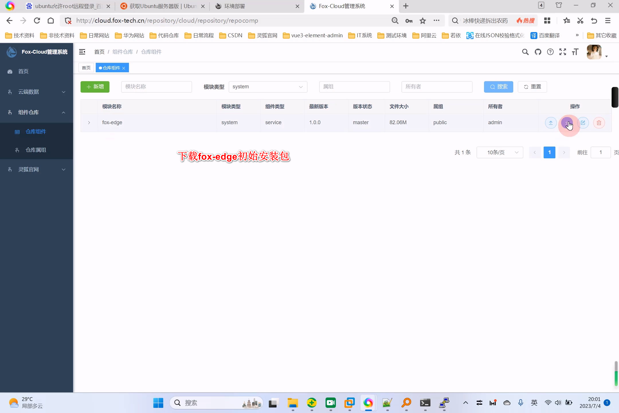The height and width of the screenshot is (413, 619).
Task: Click the edit icon in fox-edge row
Action: click(583, 123)
